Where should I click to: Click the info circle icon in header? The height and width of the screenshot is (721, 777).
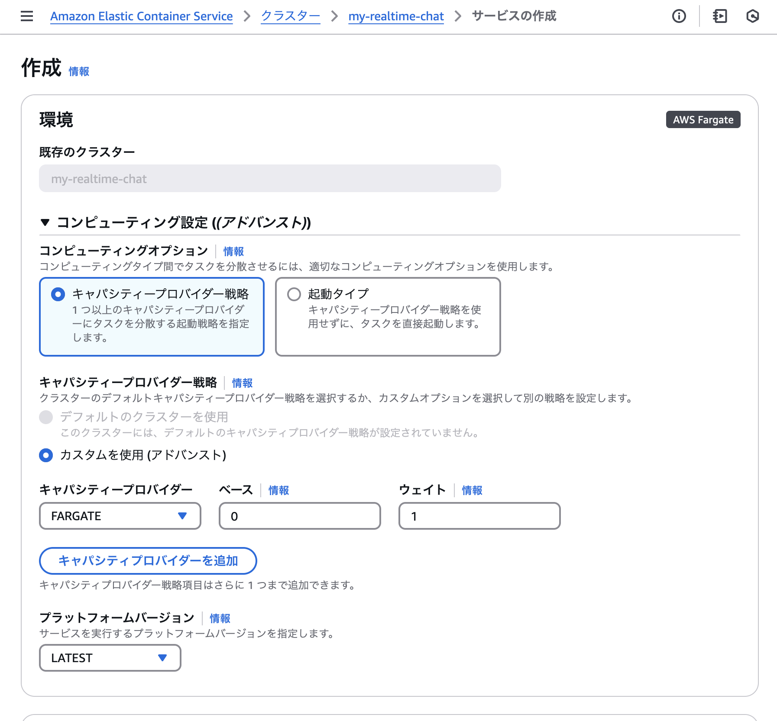tap(679, 16)
